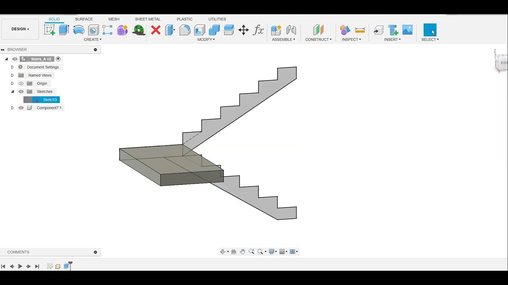Open the Construct dropdown menu

coord(318,40)
